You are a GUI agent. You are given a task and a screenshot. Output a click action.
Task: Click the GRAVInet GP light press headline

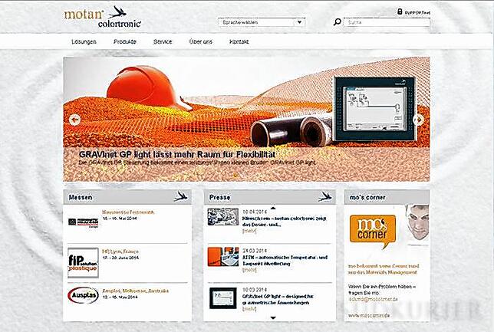pos(278,300)
